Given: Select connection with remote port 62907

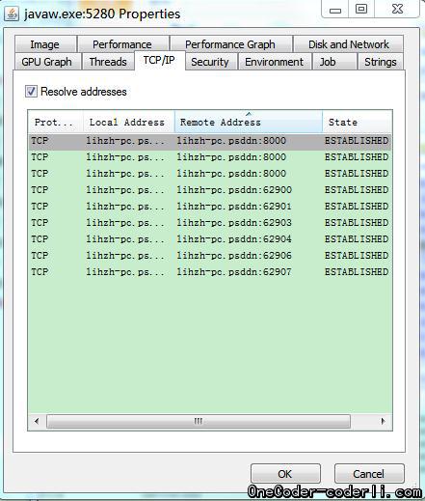Looking at the screenshot, I should [x=210, y=272].
